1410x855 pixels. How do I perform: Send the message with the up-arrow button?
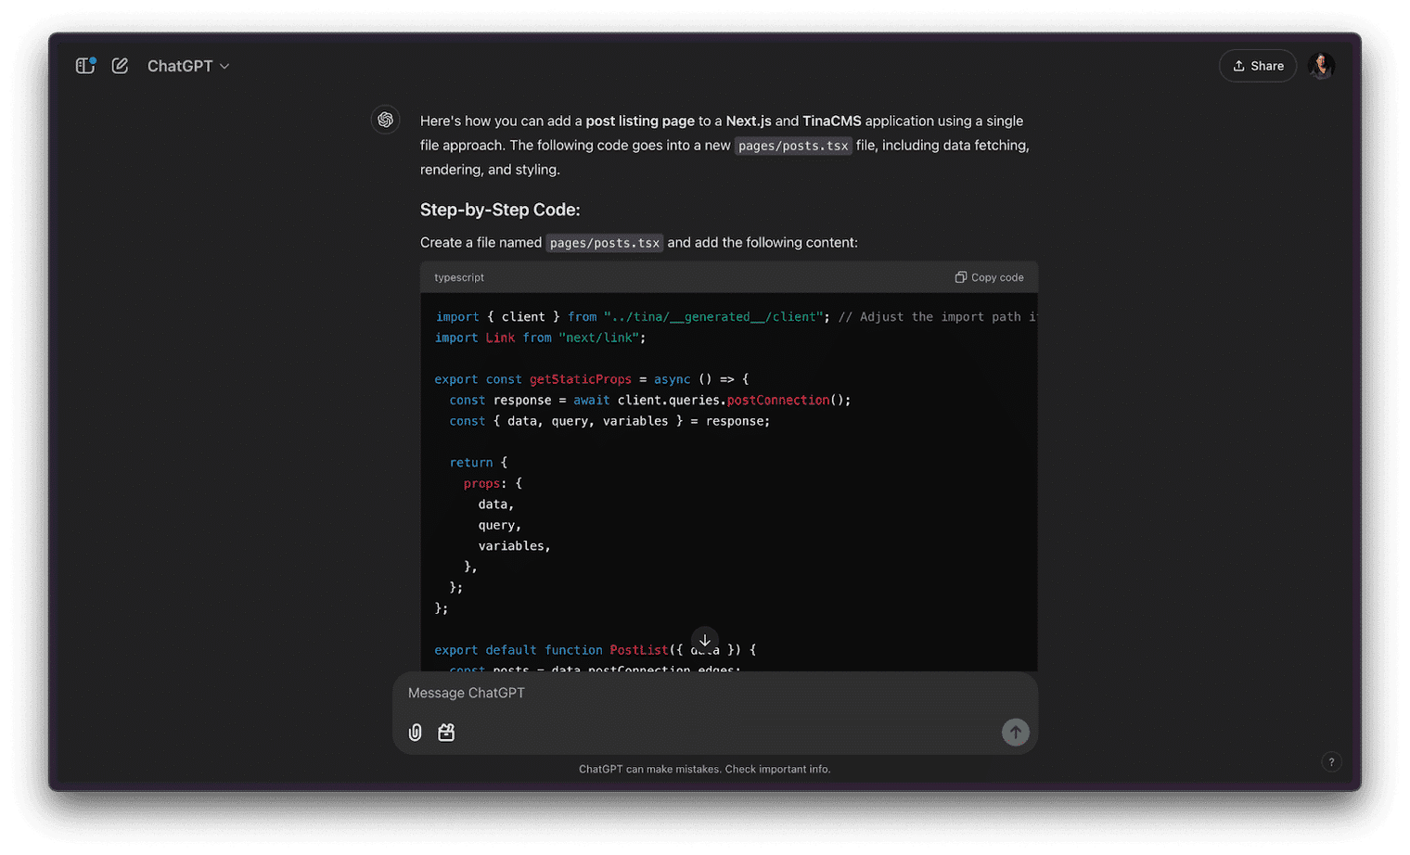(x=1015, y=733)
